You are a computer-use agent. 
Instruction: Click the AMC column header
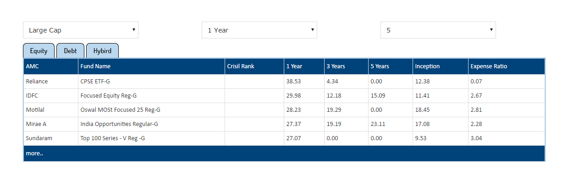click(33, 66)
